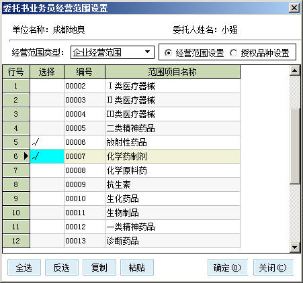Viewport: 303px width, 283px height.
Task: Tick the selection cell for 抗生素
Action: pyautogui.click(x=47, y=184)
